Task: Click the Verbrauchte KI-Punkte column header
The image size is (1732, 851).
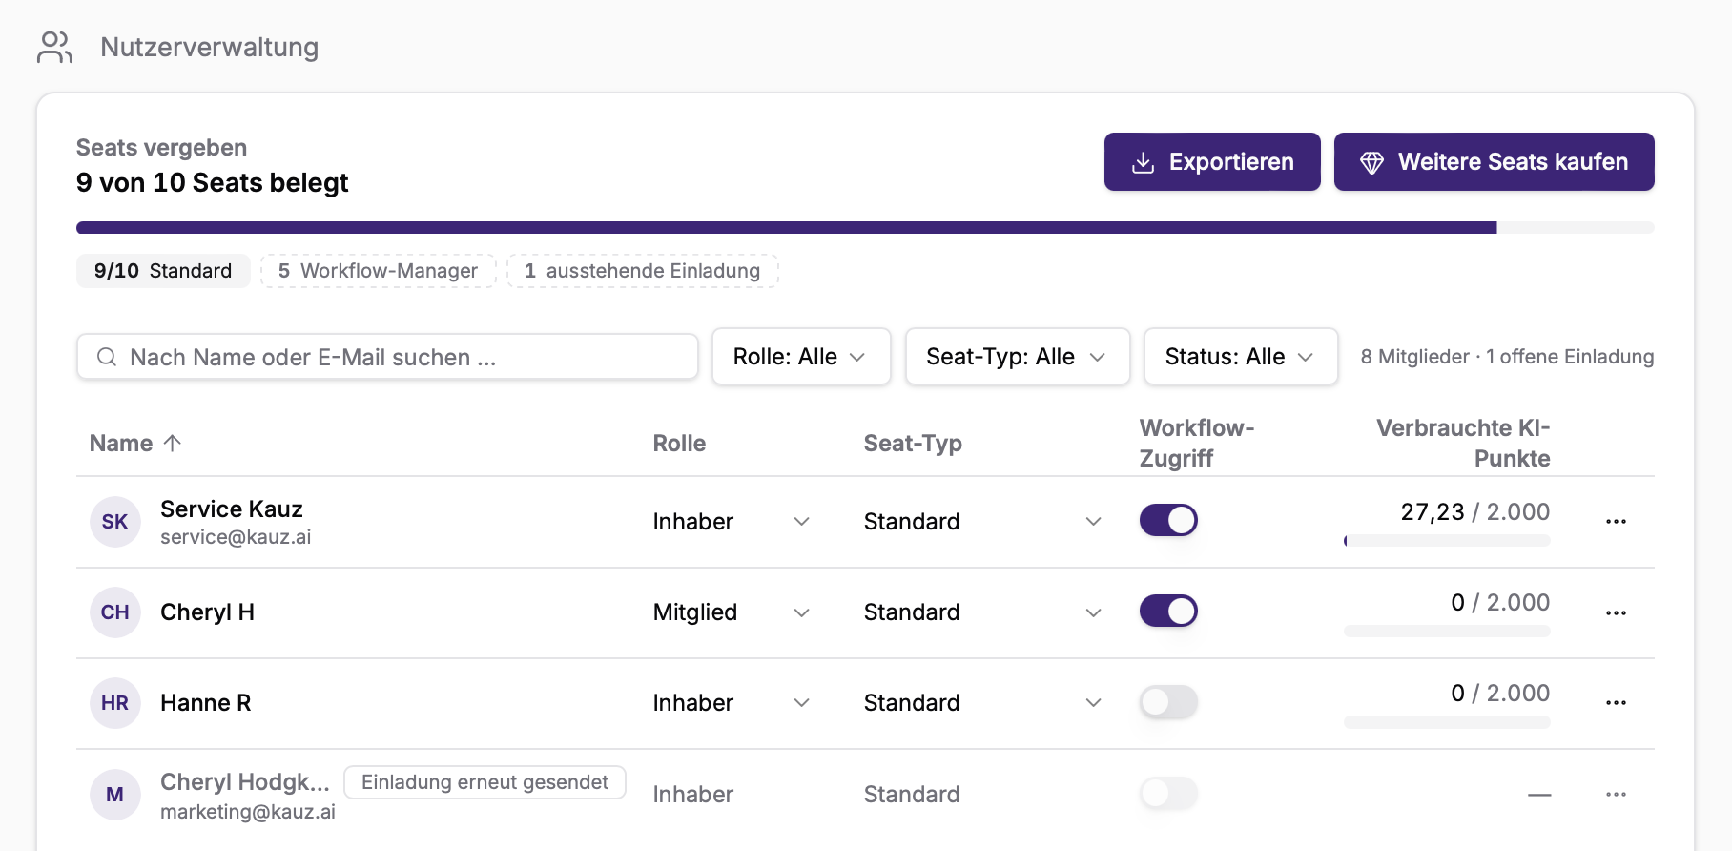Action: (1463, 444)
